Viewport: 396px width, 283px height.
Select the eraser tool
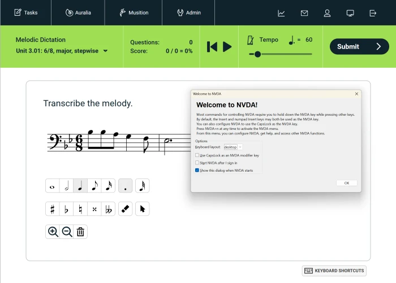[x=126, y=209]
